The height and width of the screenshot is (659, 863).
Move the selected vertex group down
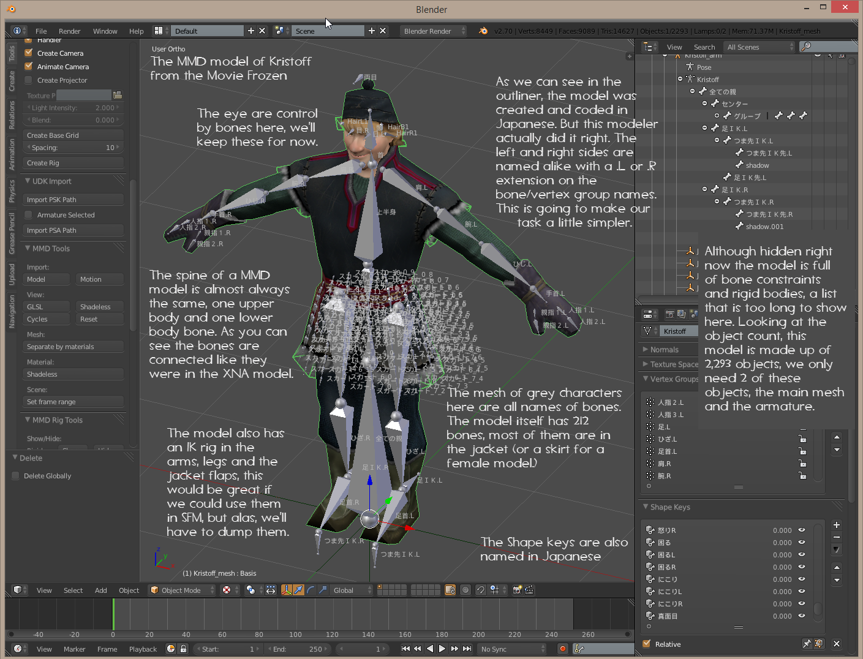[x=837, y=450]
